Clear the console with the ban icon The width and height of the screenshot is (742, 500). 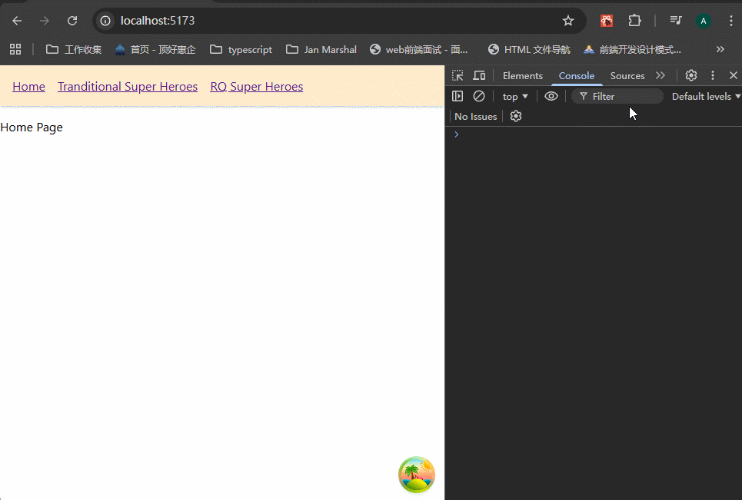[x=479, y=96]
